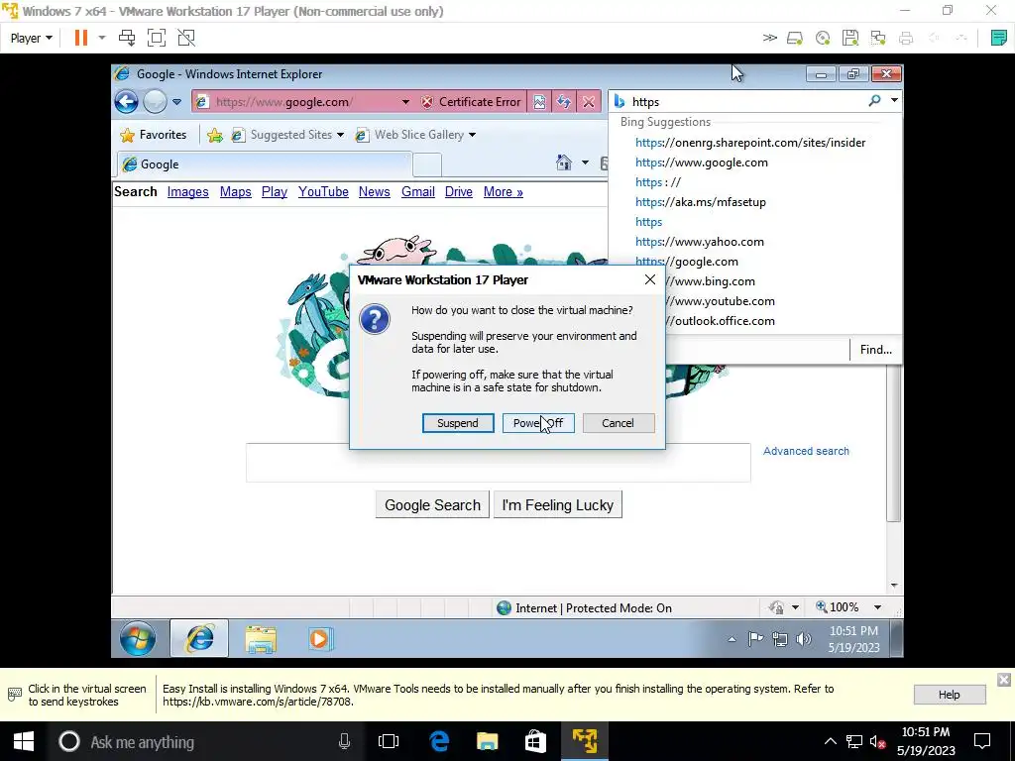This screenshot has width=1015, height=761.
Task: Open the YouTube link on Google
Action: 323,191
